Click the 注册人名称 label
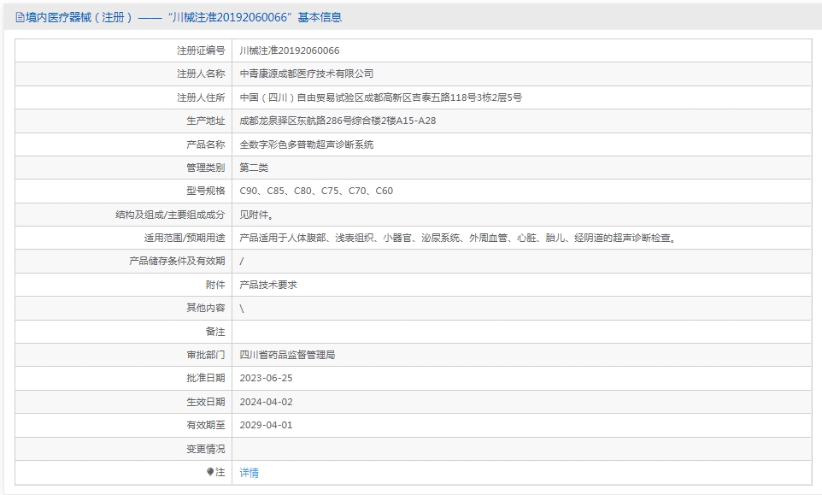 tap(201, 74)
